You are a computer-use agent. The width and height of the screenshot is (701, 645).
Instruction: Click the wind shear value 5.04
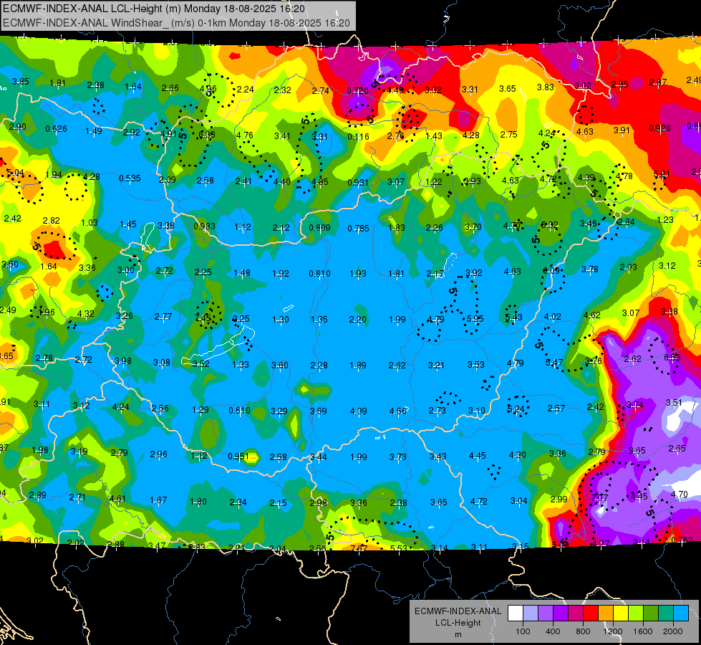pos(15,173)
